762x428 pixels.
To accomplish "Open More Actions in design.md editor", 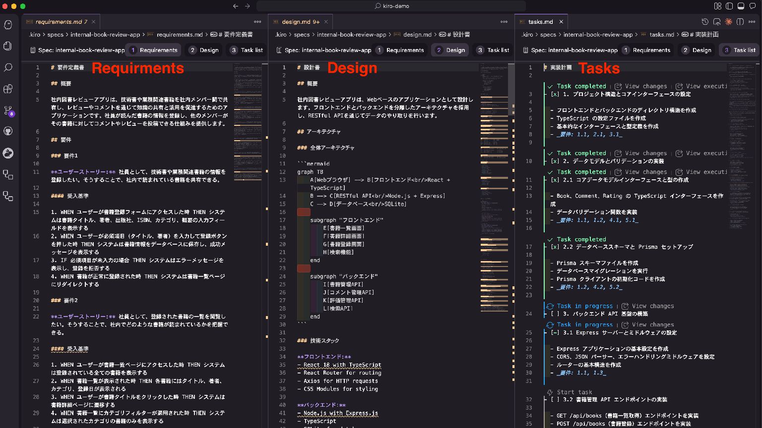I will coord(504,22).
